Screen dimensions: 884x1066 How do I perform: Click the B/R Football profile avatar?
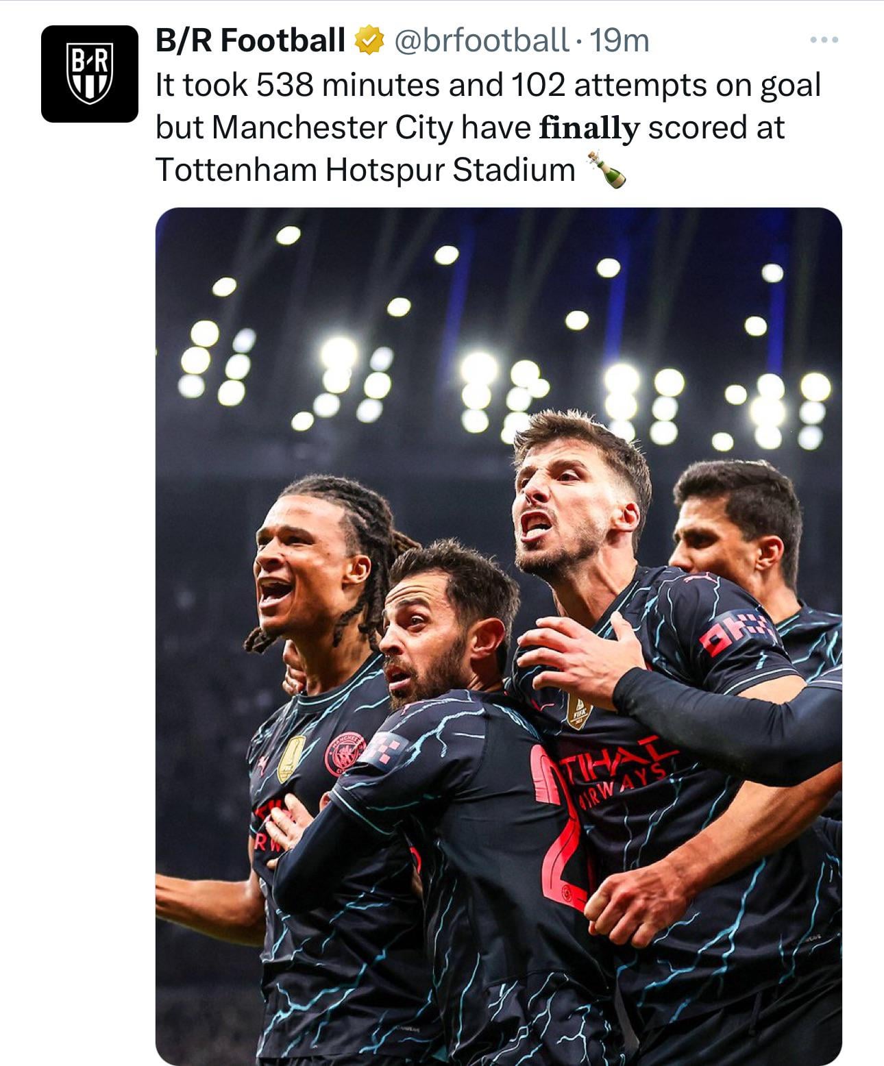click(89, 74)
